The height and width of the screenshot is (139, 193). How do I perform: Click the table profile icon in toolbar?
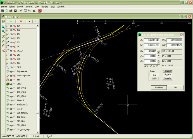pyautogui.click(x=25, y=11)
